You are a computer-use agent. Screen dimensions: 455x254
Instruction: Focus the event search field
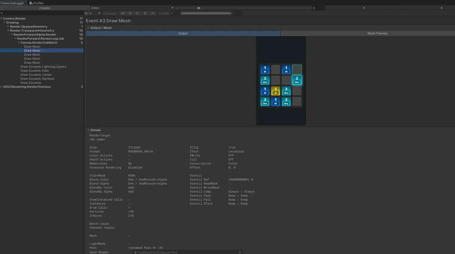coord(42,13)
